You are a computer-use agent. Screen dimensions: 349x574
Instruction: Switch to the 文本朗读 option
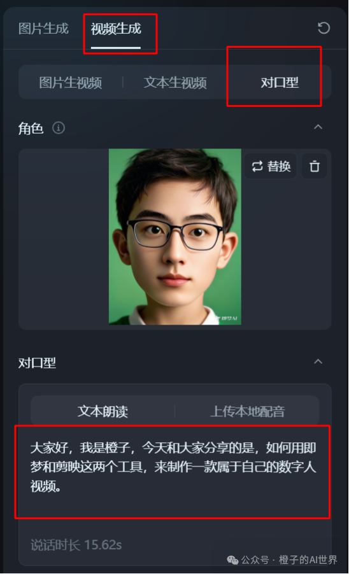(103, 412)
